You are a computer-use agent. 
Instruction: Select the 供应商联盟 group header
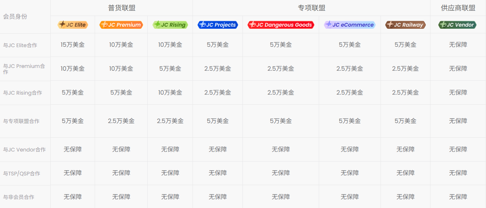tap(458, 8)
